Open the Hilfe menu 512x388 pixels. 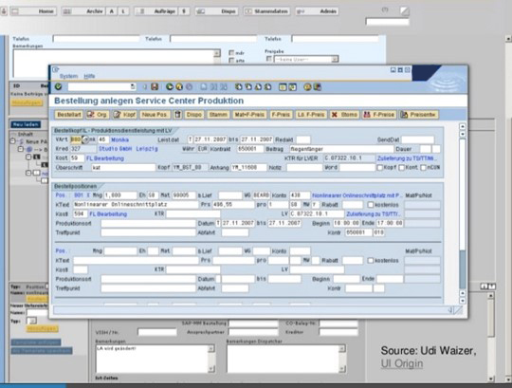(x=89, y=76)
